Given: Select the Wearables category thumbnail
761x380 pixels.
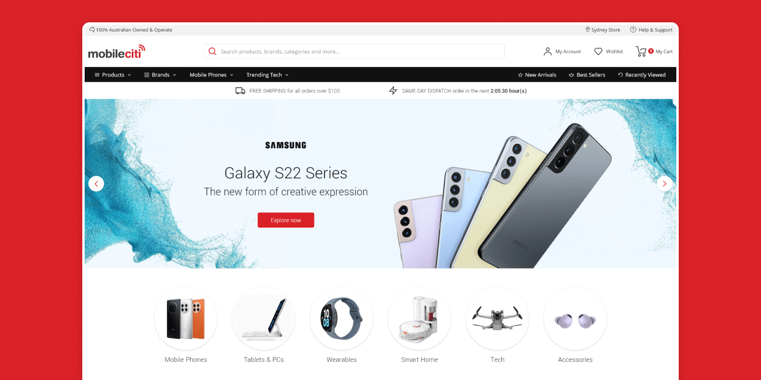Looking at the screenshot, I should [x=341, y=319].
